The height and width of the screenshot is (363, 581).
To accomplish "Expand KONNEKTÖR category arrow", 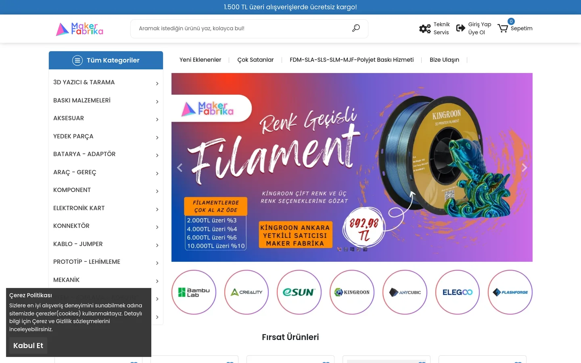I will 157,227.
